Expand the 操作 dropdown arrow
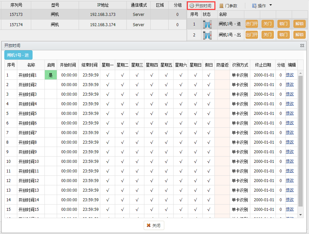The image size is (309, 234). click(270, 5)
